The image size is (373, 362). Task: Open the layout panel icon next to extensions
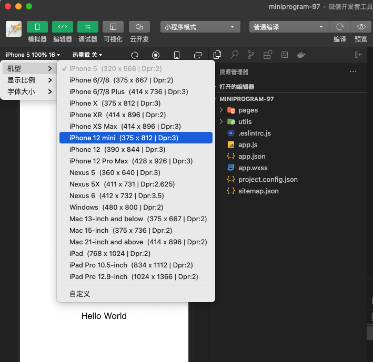tap(285, 55)
